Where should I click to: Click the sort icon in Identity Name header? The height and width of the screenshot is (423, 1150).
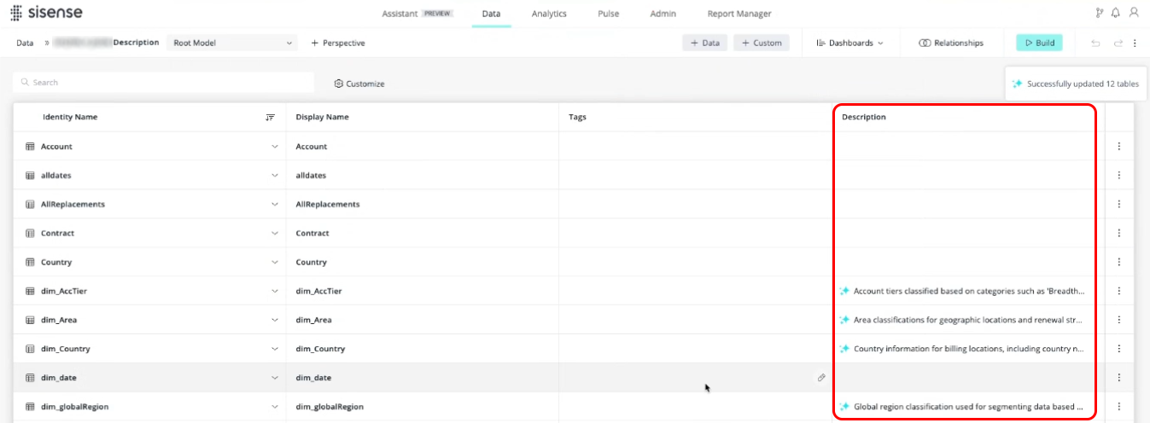point(271,117)
